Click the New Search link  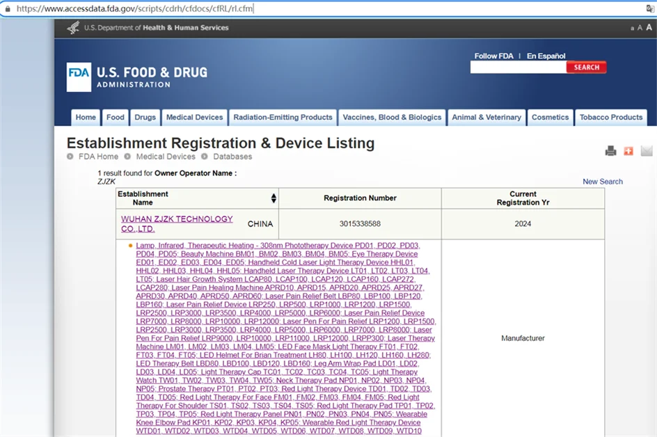[602, 182]
